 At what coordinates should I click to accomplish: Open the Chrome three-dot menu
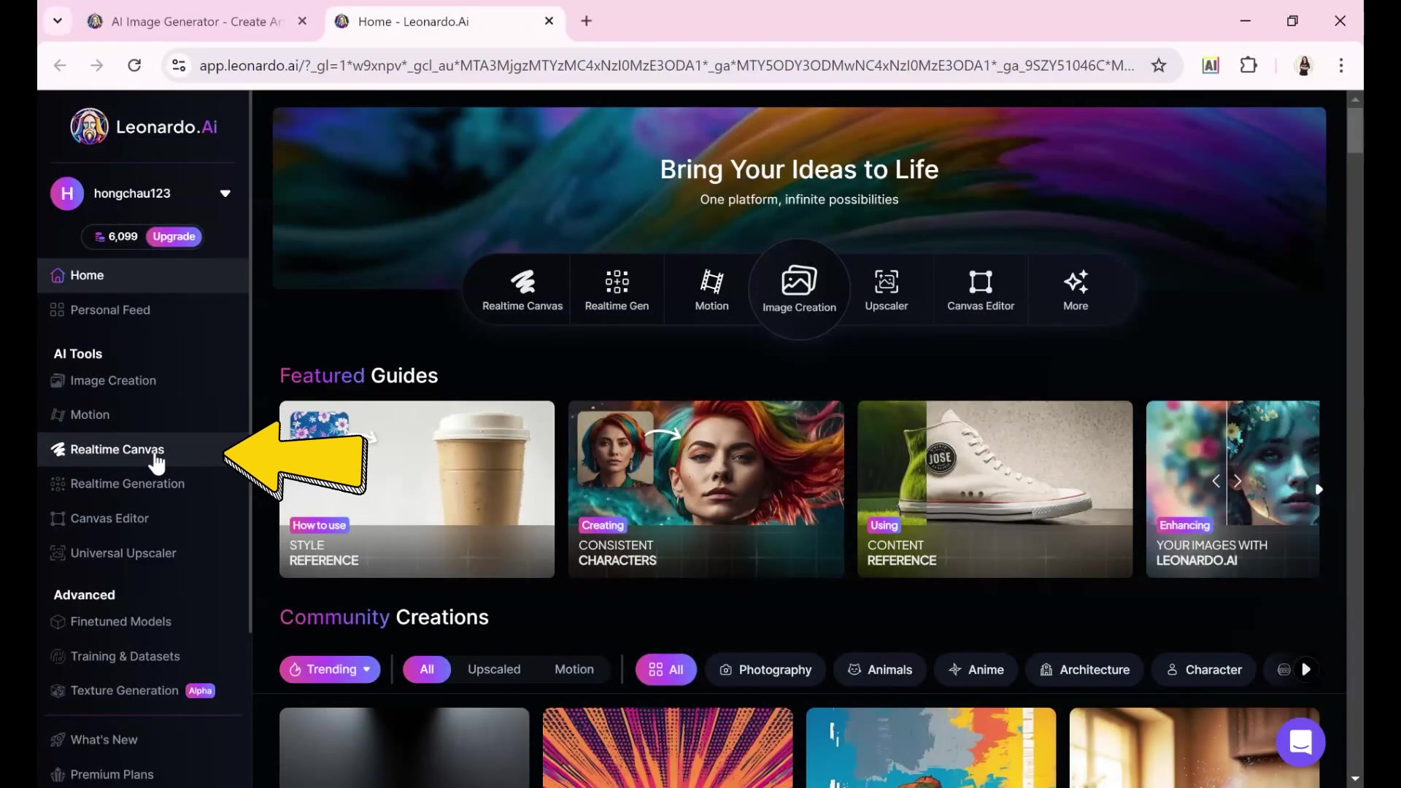[x=1341, y=66]
